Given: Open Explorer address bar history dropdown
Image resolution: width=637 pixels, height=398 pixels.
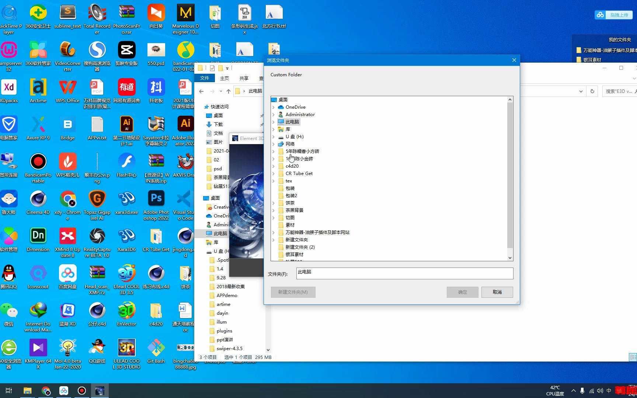Looking at the screenshot, I should click(x=581, y=91).
